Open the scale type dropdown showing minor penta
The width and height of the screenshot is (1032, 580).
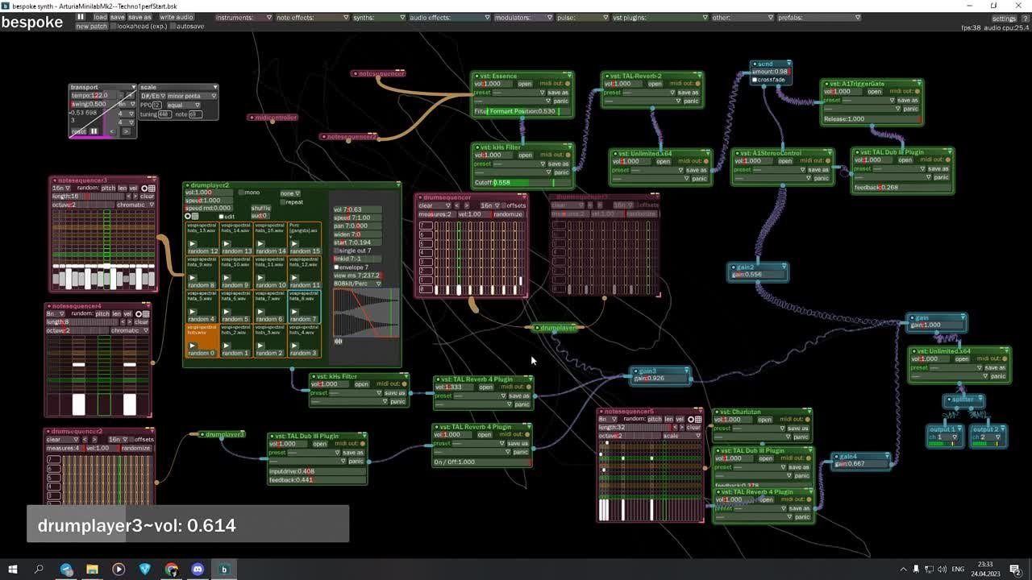pos(192,96)
